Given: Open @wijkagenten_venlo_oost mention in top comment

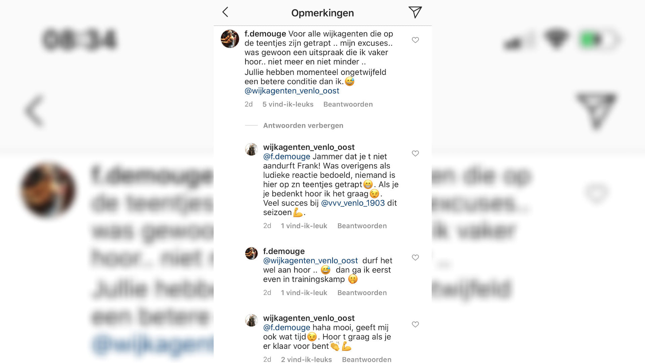Looking at the screenshot, I should coord(292,91).
